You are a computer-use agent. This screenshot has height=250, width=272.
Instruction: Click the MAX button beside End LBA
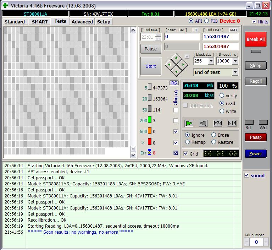(234, 30)
